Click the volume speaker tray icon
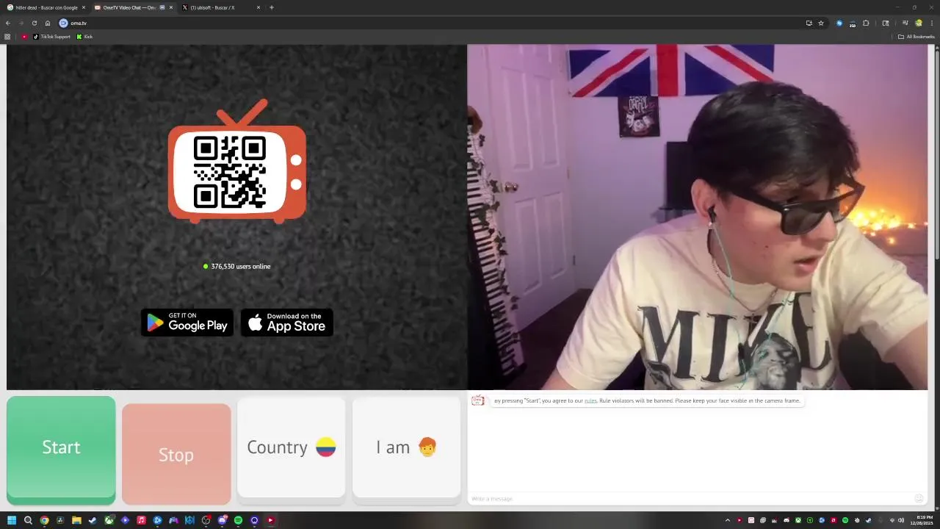 [x=901, y=520]
